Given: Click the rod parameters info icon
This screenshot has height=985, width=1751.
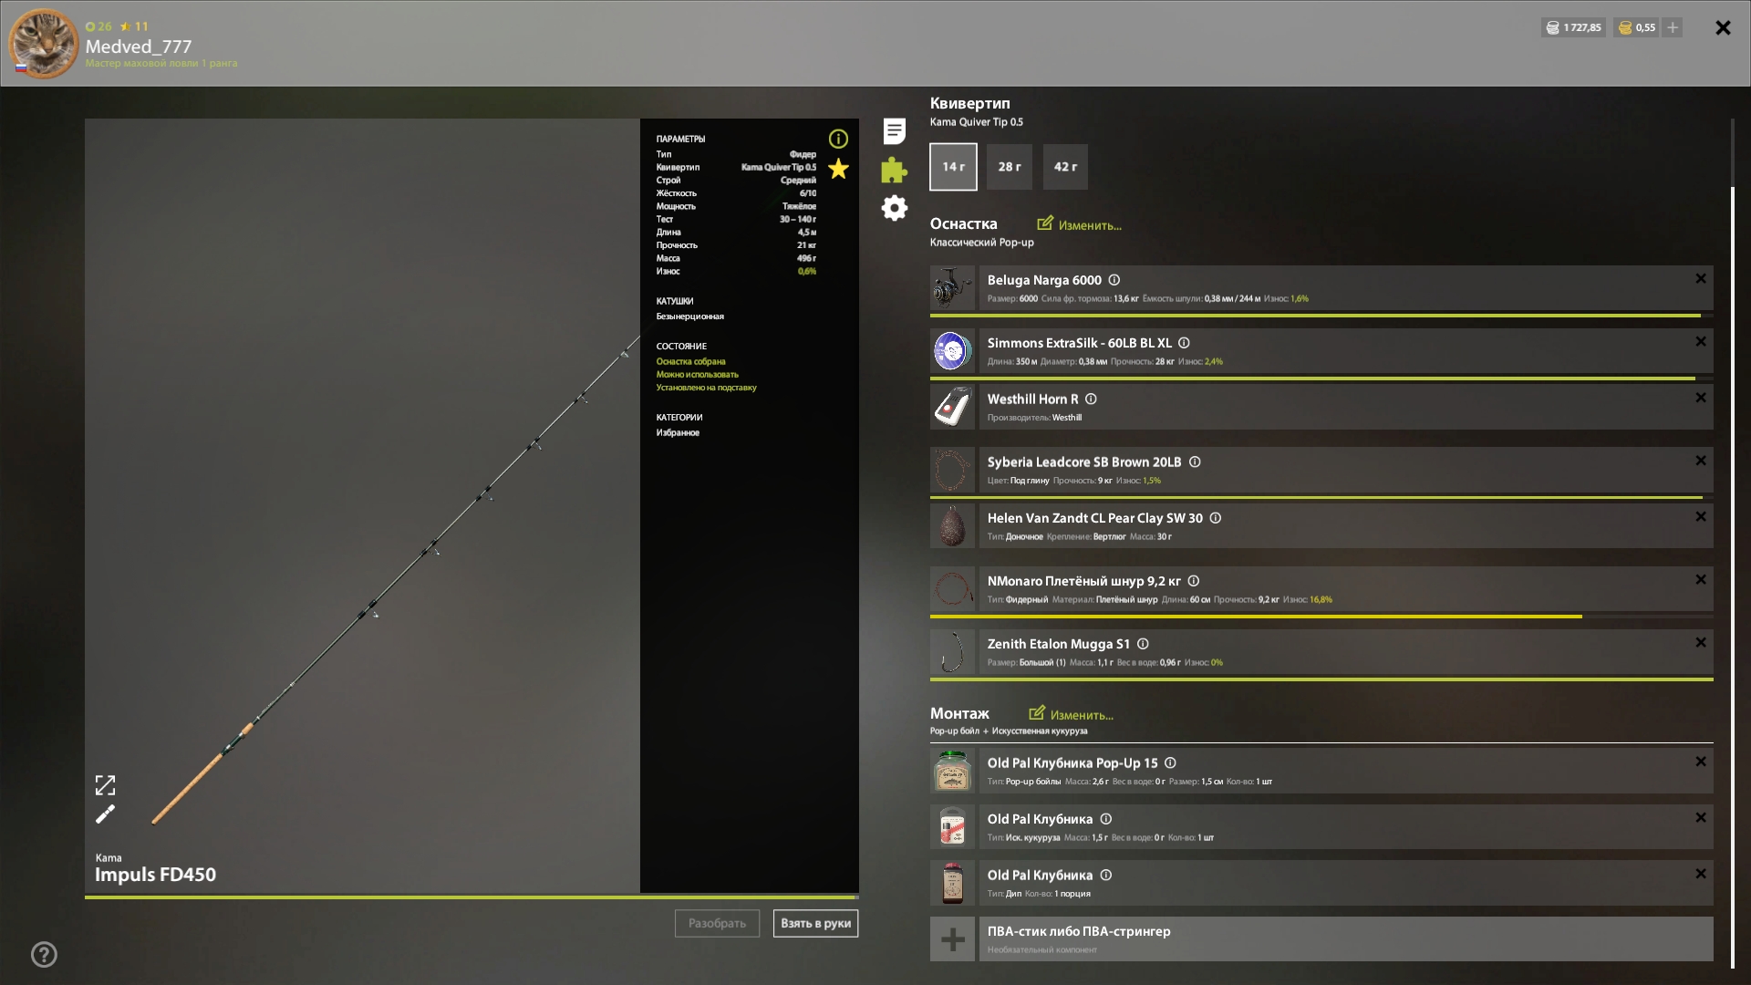Looking at the screenshot, I should tap(838, 139).
